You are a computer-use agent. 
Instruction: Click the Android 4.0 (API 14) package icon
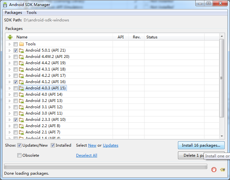21,94
